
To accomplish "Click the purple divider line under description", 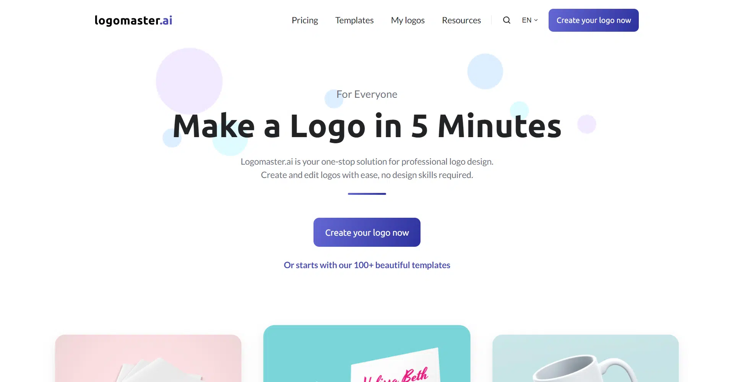I will 367,194.
